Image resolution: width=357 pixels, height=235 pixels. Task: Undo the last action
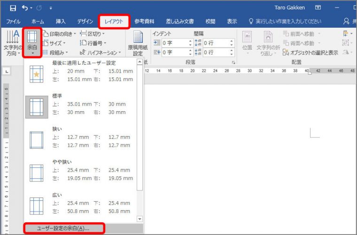[24, 8]
